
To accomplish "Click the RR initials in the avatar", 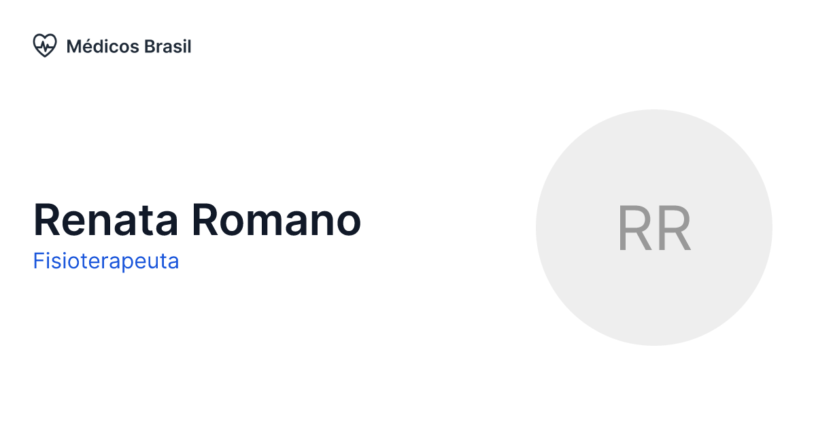I will click(x=653, y=228).
